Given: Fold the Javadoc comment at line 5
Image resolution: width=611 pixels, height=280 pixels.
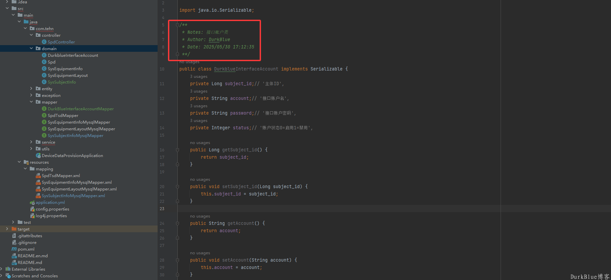Looking at the screenshot, I should (x=177, y=25).
